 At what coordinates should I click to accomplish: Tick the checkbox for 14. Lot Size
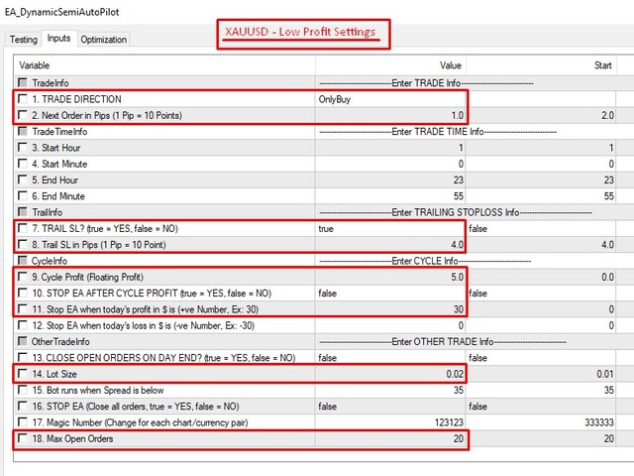coord(23,374)
